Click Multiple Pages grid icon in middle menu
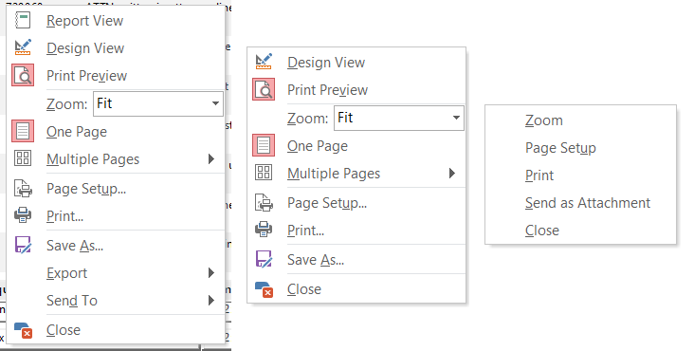Screen dimensions: 694x351 (x=264, y=173)
